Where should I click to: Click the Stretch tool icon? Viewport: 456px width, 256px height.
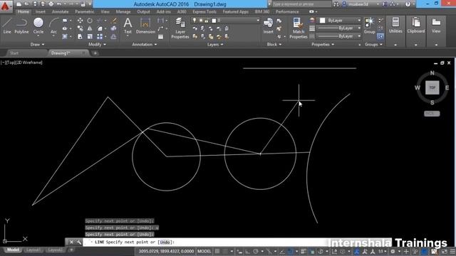click(x=80, y=36)
